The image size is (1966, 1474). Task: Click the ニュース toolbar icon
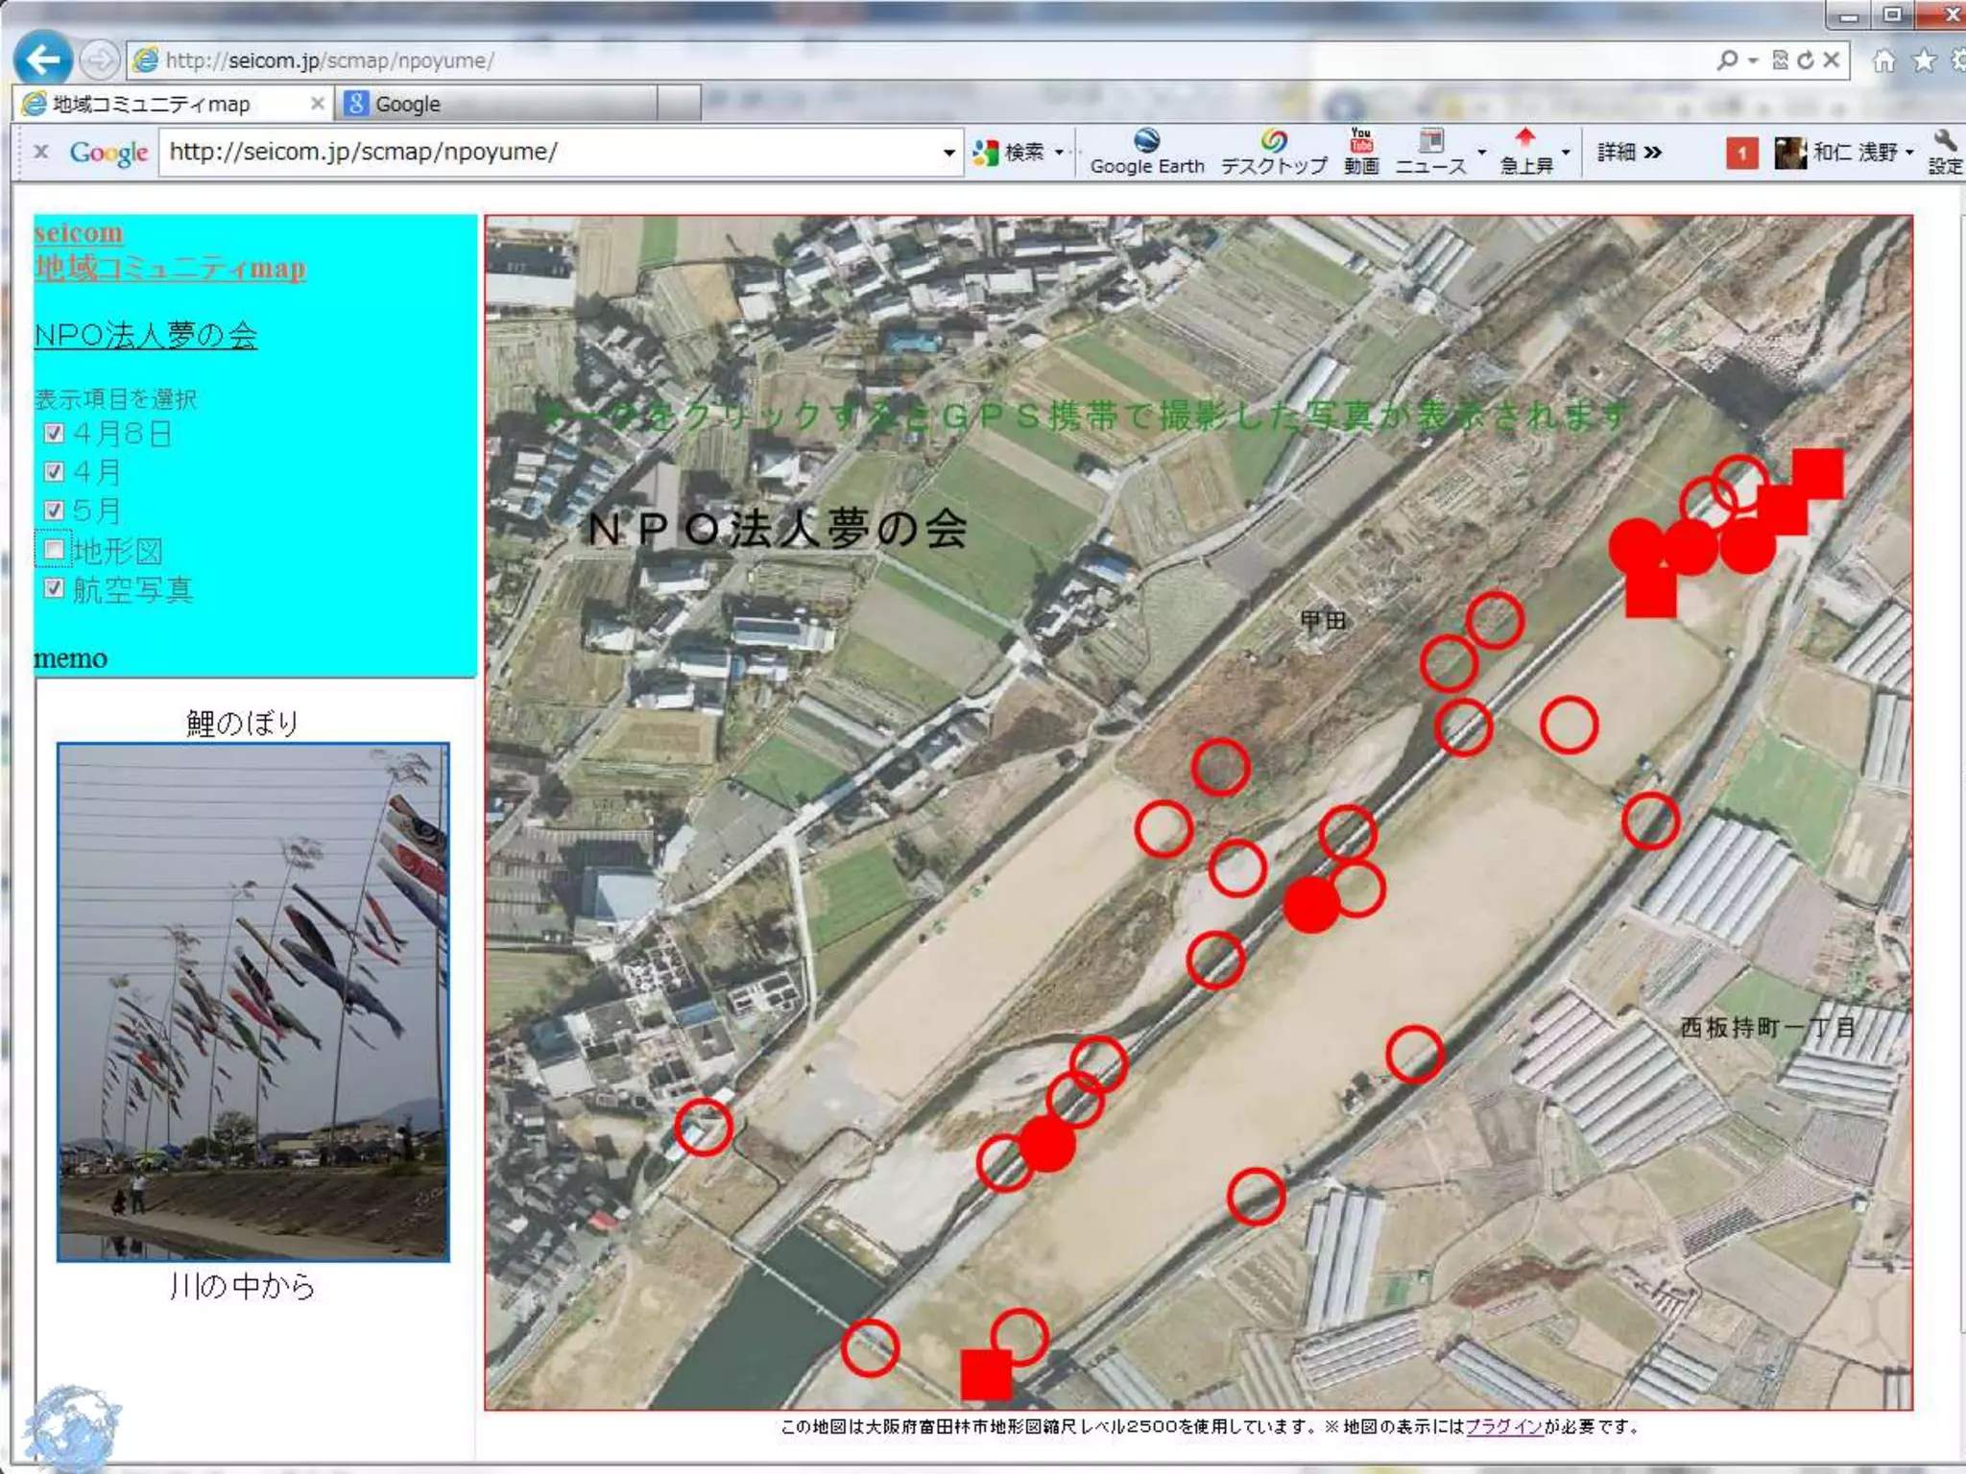click(1430, 152)
